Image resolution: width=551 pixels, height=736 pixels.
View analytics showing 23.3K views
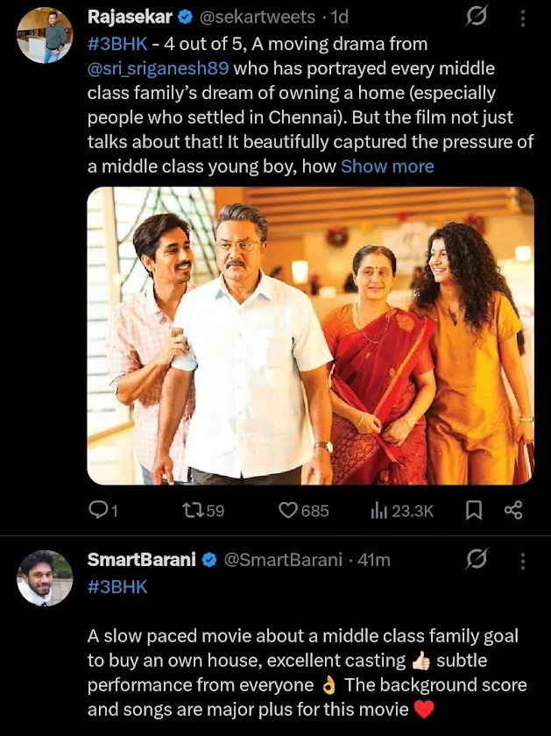(402, 510)
